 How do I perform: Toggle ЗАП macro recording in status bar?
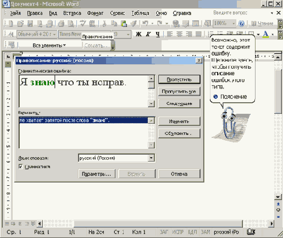[x=164, y=232]
